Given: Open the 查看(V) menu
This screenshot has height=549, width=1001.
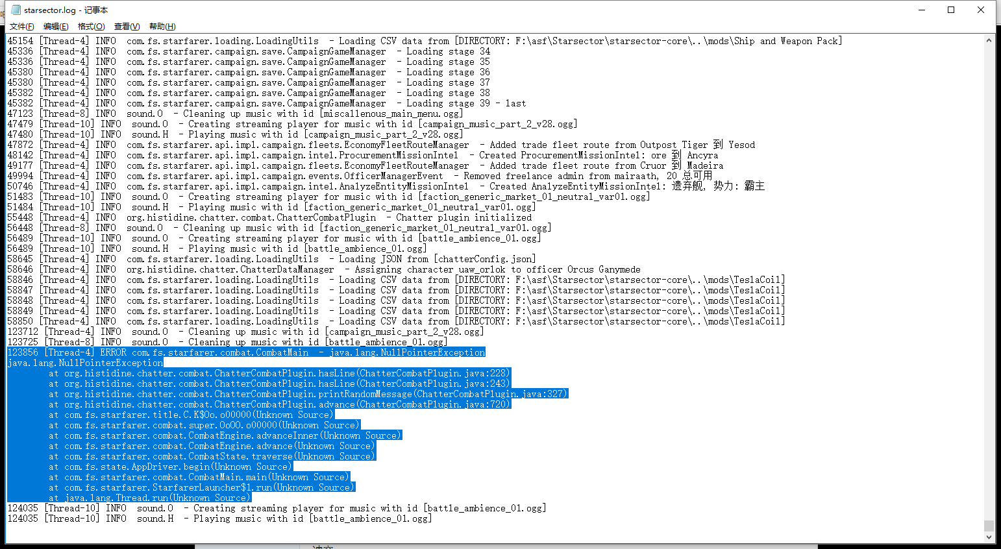Looking at the screenshot, I should click(127, 27).
